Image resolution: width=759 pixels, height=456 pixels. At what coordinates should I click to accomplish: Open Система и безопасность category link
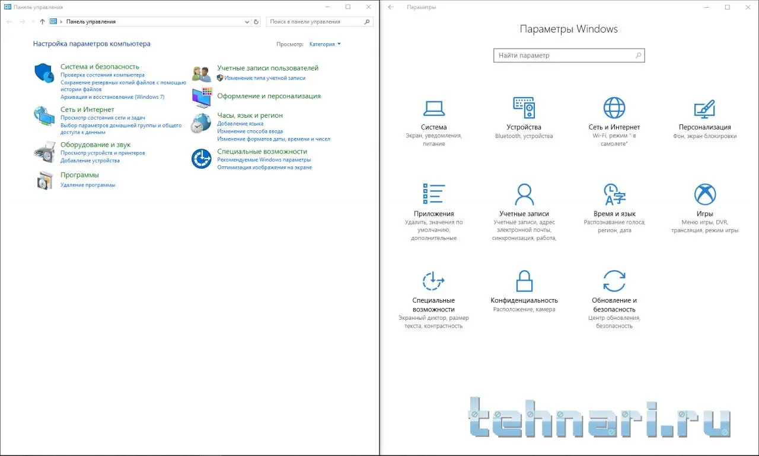(100, 67)
